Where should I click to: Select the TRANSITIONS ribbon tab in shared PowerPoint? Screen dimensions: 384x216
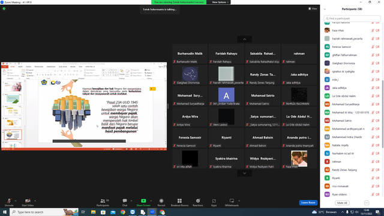pyautogui.click(x=38, y=67)
